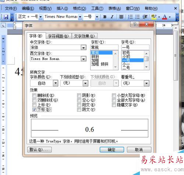This screenshot has height=175, width=184.
Task: Open the 文件 menu
Action: click(x=11, y=8)
